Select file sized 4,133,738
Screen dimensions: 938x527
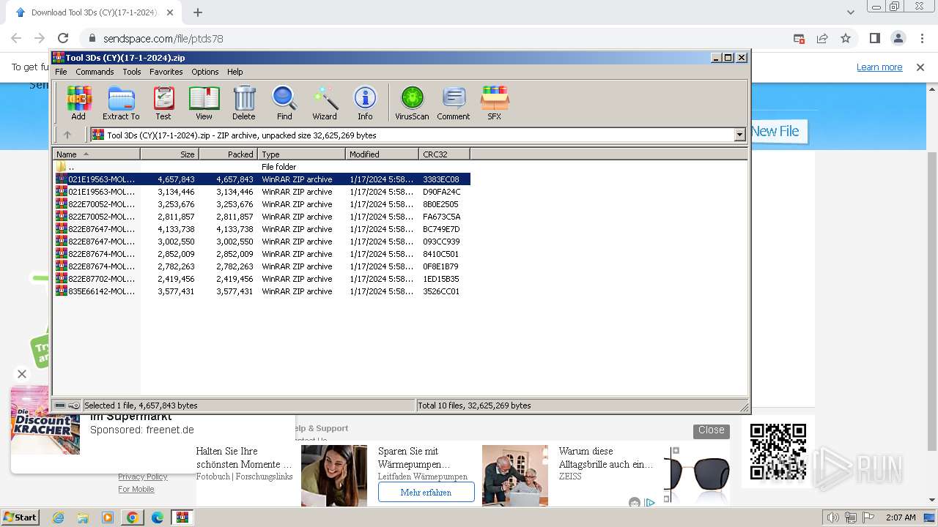pyautogui.click(x=262, y=229)
